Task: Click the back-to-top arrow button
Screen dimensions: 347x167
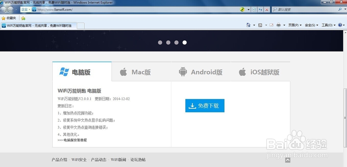Action: click(x=287, y=160)
